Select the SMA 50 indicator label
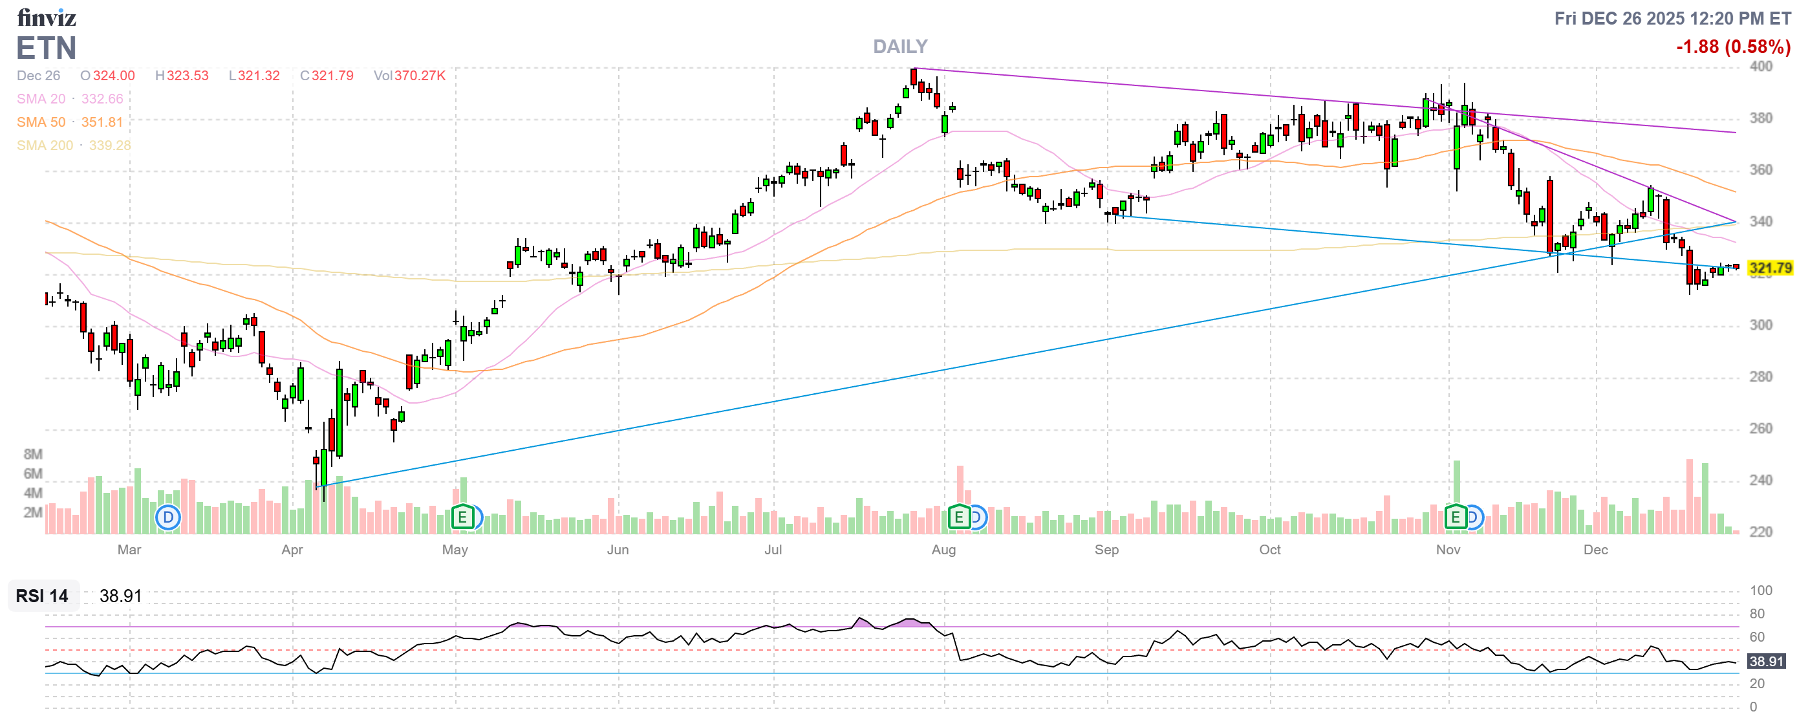This screenshot has height=727, width=1808. point(41,122)
